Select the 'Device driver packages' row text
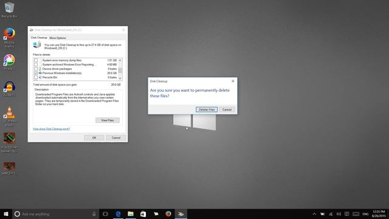Screen dimensions: 389x219 click(57, 69)
